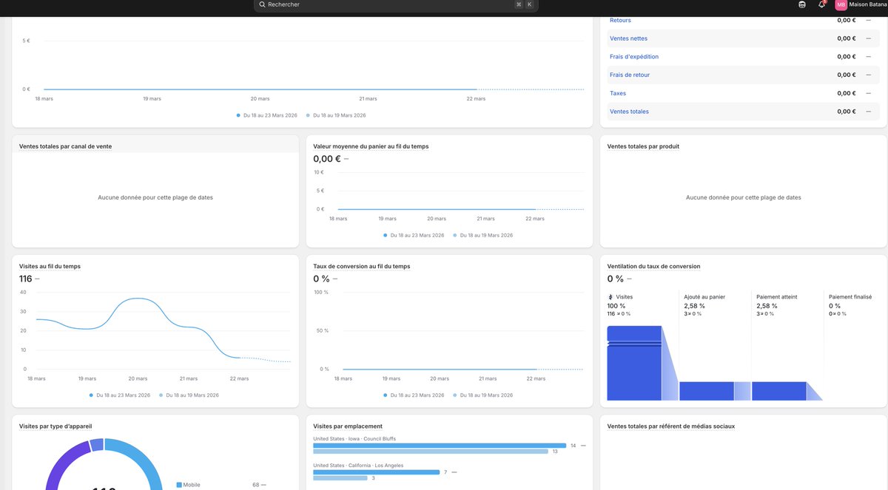The height and width of the screenshot is (490, 888).
Task: Toggle Du 18 au 19 Mars legend in Valeur moyenne chart
Action: (x=482, y=235)
